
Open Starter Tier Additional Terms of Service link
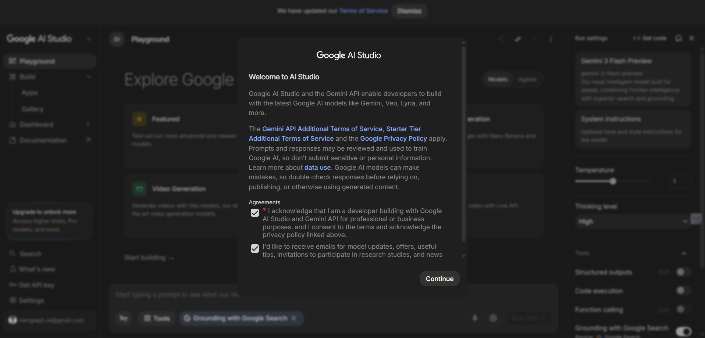[x=335, y=134]
